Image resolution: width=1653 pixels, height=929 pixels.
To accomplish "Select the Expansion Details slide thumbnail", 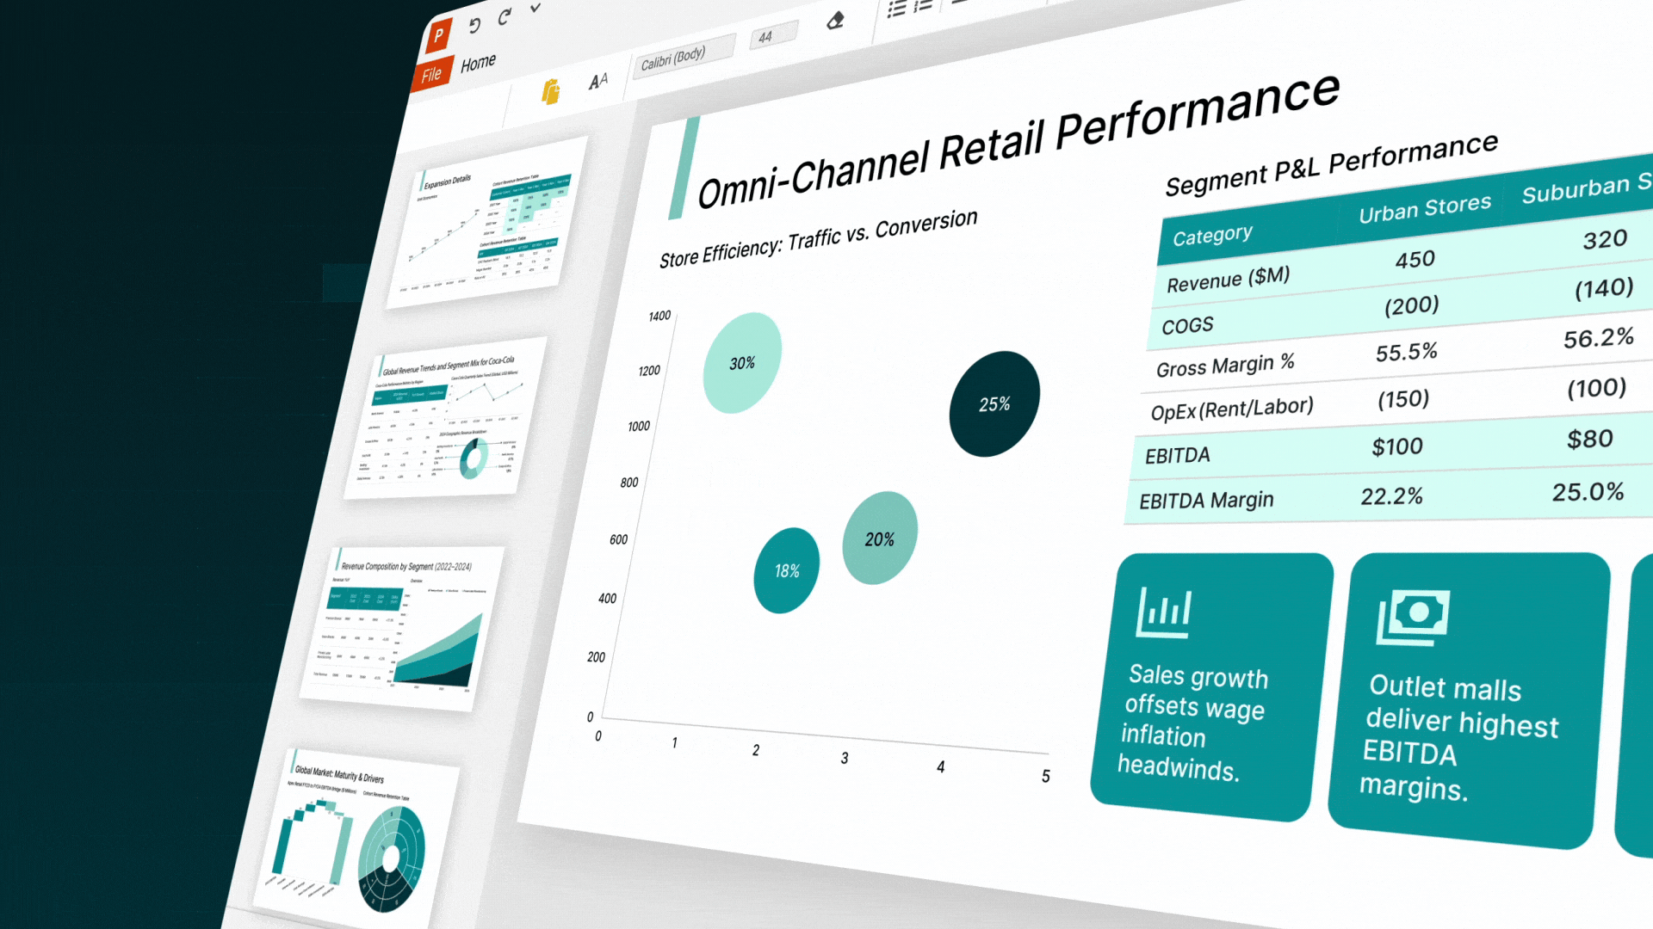I will [x=487, y=225].
